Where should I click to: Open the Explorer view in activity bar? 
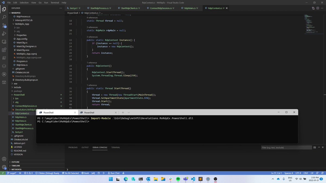(4, 9)
